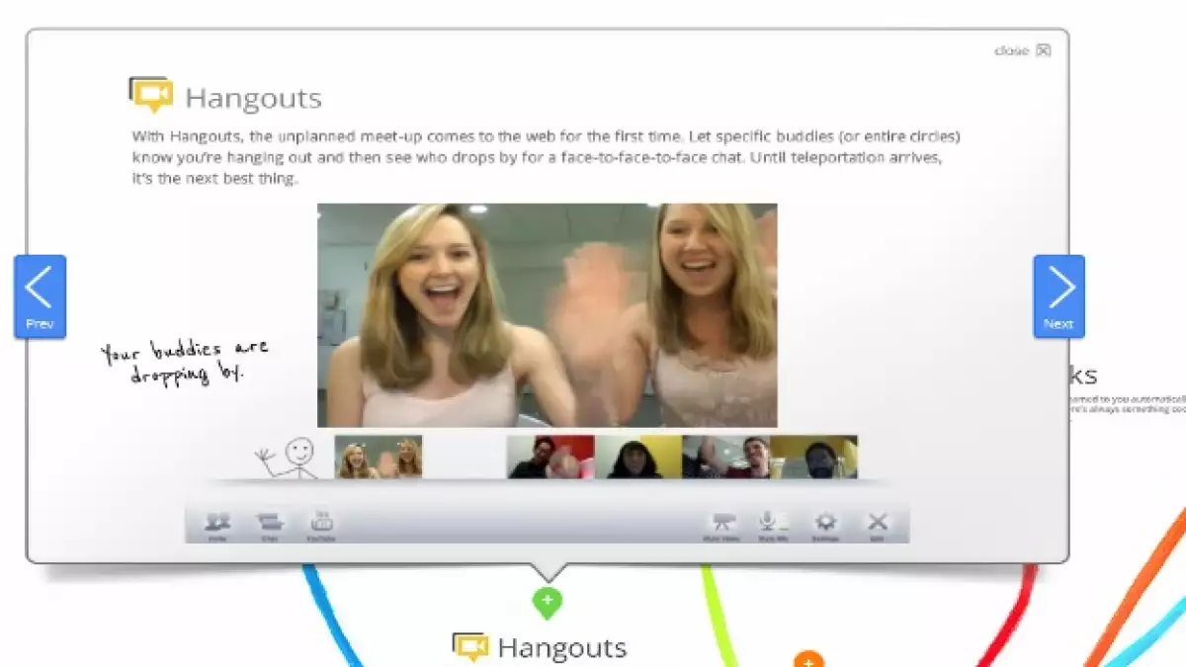This screenshot has height=667, width=1186.
Task: Go back with the Prev arrow
Action: tap(40, 295)
